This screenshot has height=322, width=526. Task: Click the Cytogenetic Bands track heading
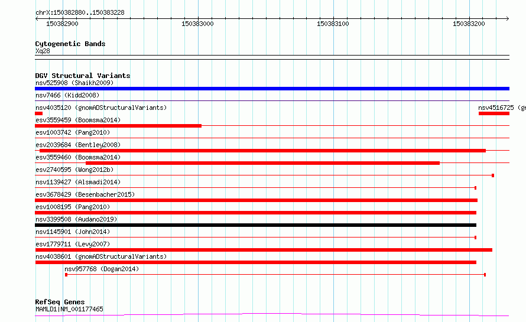(70, 44)
